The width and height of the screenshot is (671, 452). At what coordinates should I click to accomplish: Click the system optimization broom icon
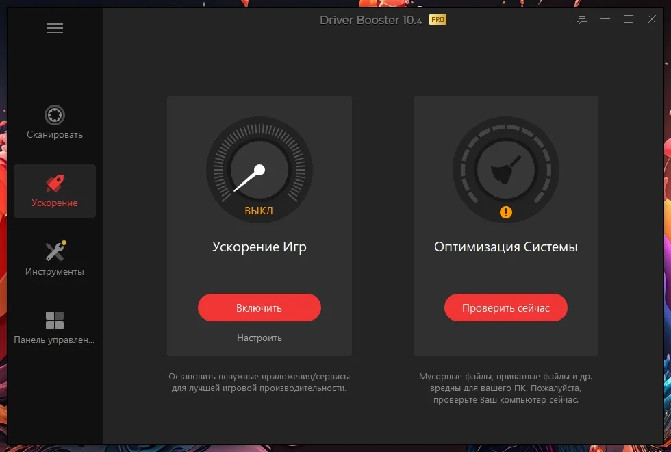(x=506, y=170)
